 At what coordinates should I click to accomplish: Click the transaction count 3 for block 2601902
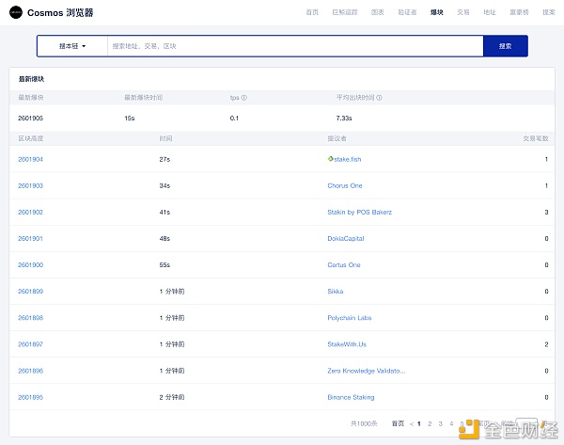(546, 212)
